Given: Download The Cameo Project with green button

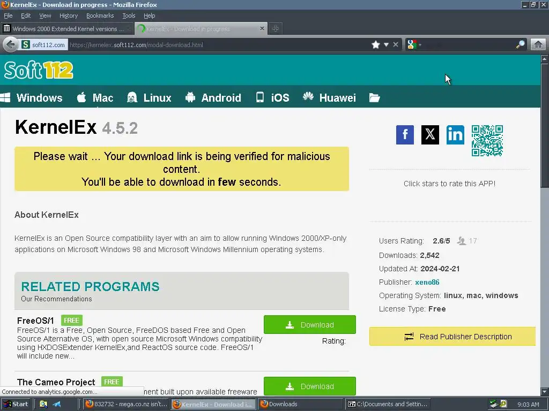Looking at the screenshot, I should point(310,386).
